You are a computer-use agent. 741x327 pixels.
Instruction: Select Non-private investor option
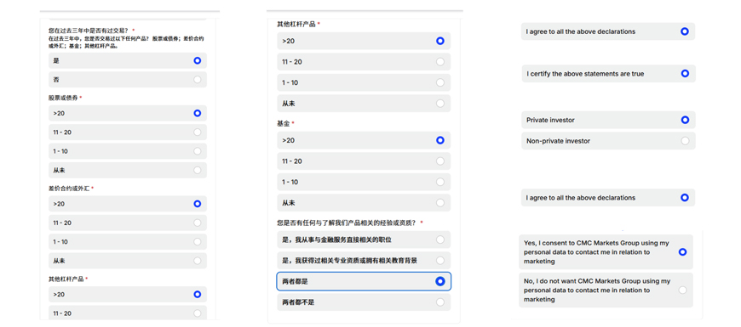tap(608, 141)
